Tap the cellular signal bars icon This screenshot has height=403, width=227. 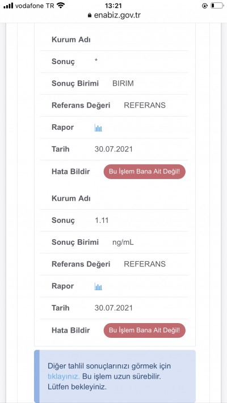[x=9, y=6]
